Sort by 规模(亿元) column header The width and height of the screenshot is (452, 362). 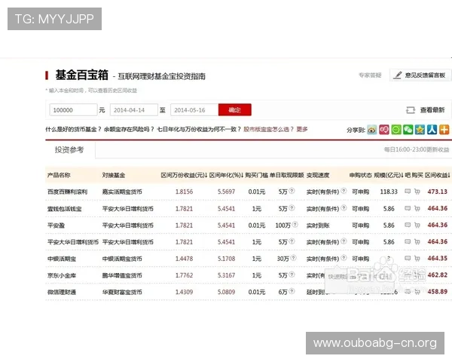[389, 175]
